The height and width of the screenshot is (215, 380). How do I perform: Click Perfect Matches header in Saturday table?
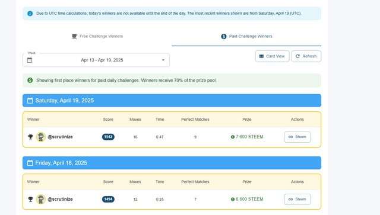pos(195,120)
